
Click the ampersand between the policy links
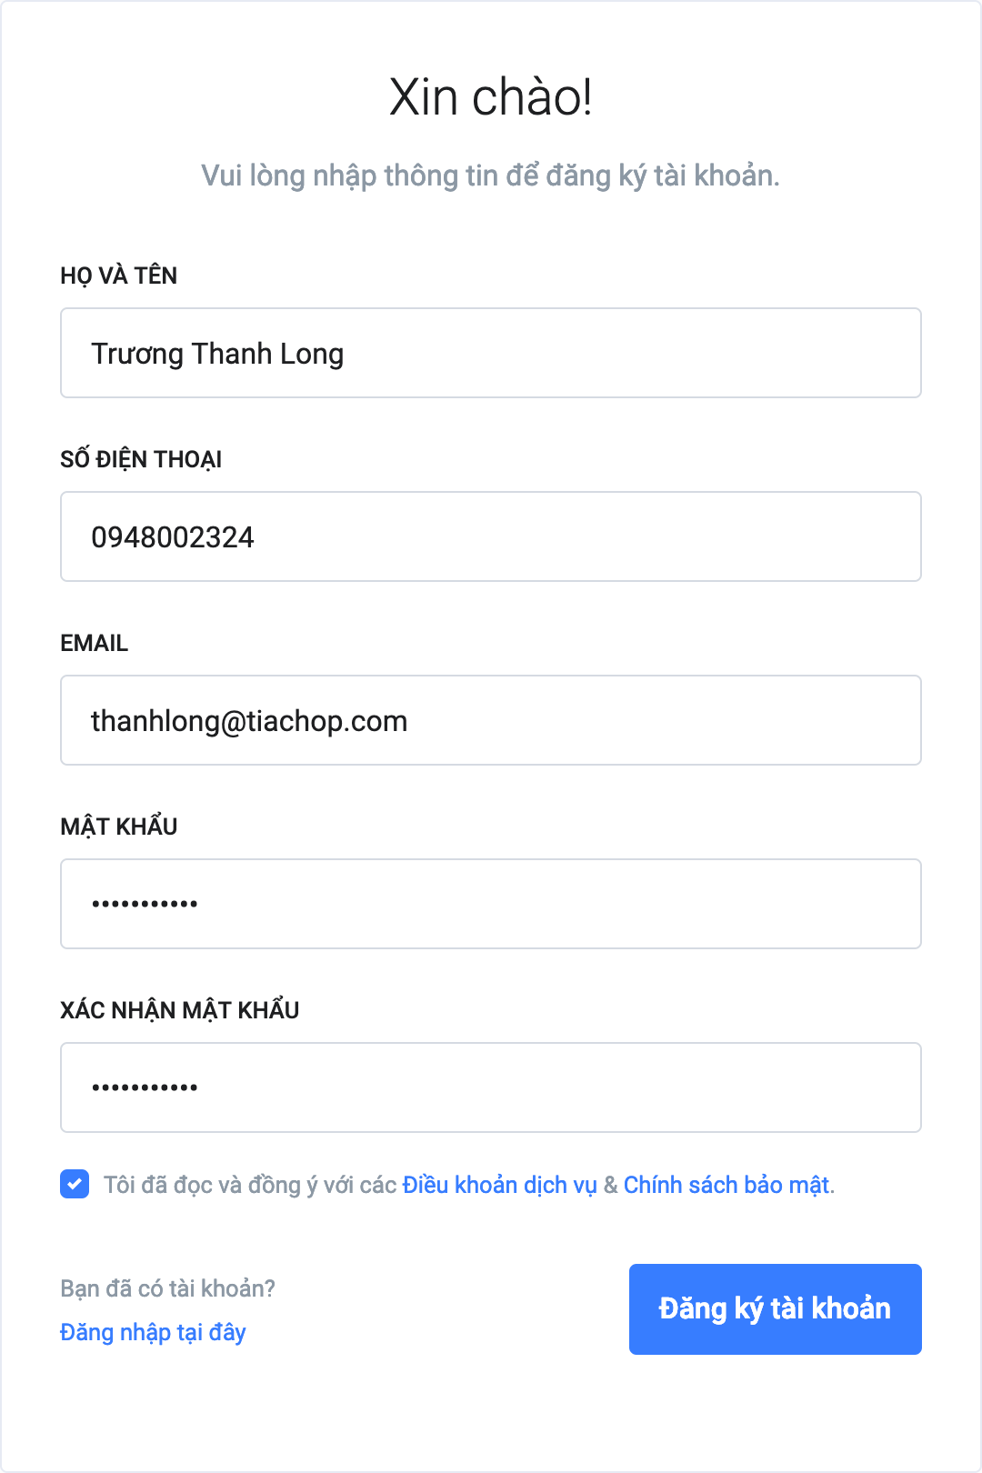point(610,1185)
